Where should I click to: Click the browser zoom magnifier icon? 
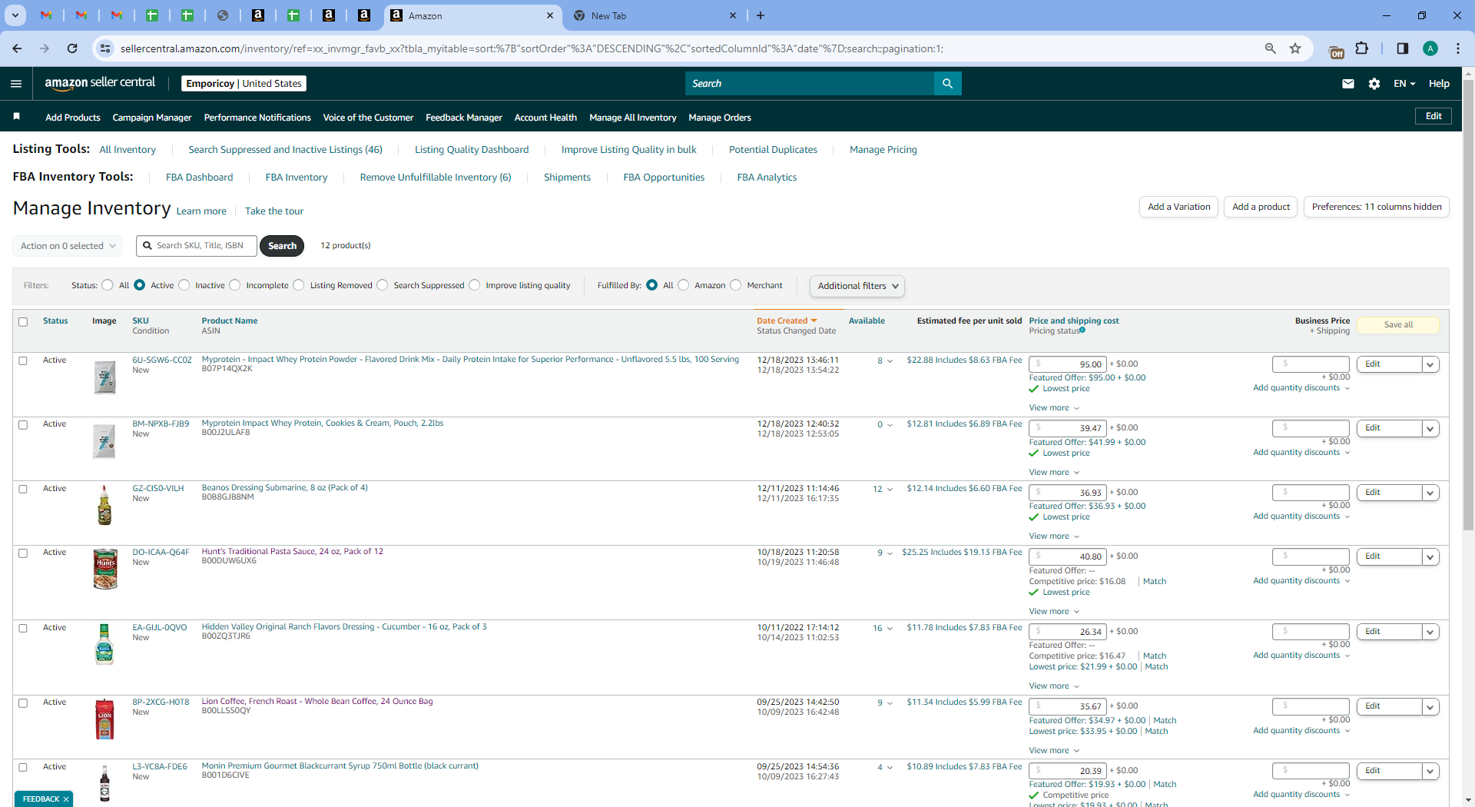(1271, 48)
